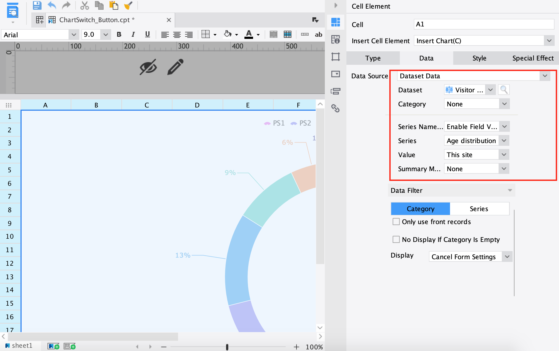
Task: Click the Save icon in the toolbar
Action: coord(37,5)
